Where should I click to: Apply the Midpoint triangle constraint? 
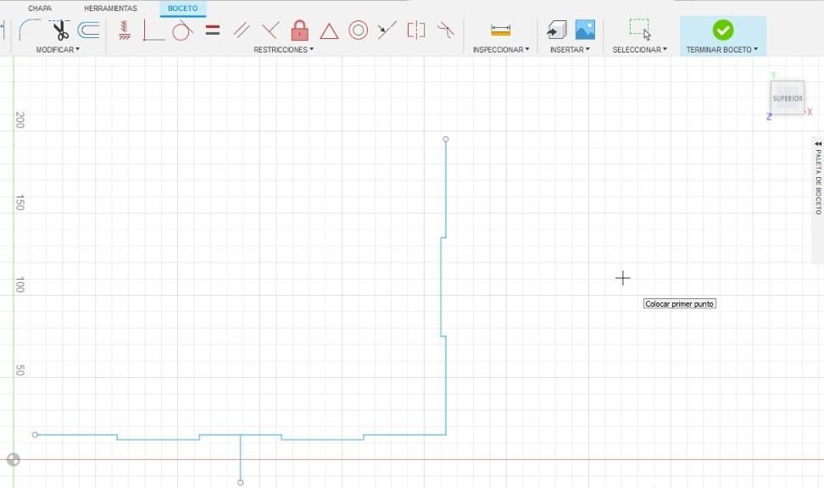[329, 31]
